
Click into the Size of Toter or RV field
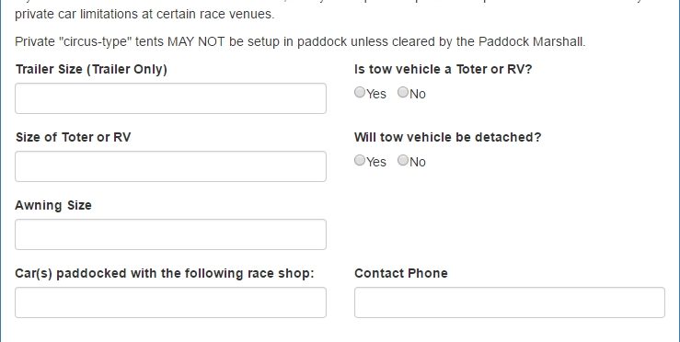170,166
